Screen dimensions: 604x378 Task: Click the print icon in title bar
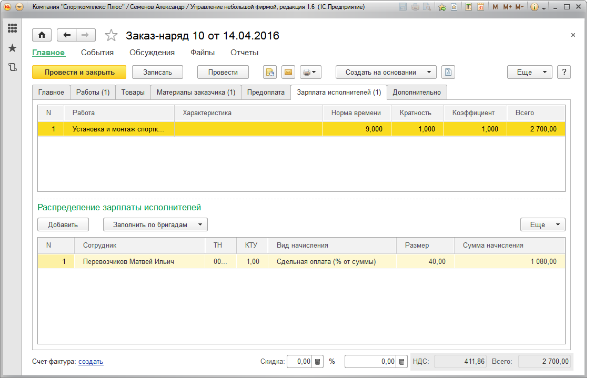[415, 7]
